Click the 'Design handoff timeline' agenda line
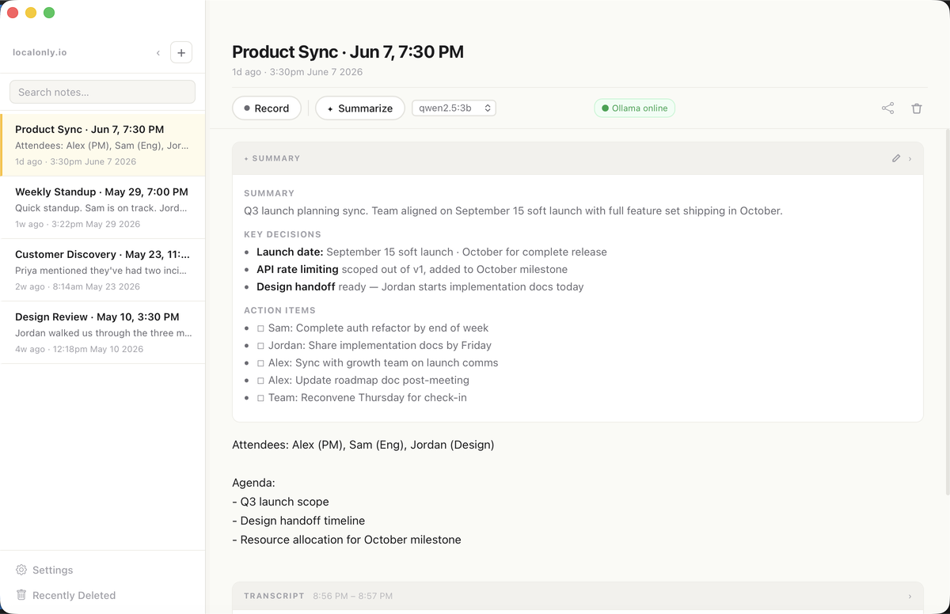Viewport: 950px width, 614px height. click(298, 521)
